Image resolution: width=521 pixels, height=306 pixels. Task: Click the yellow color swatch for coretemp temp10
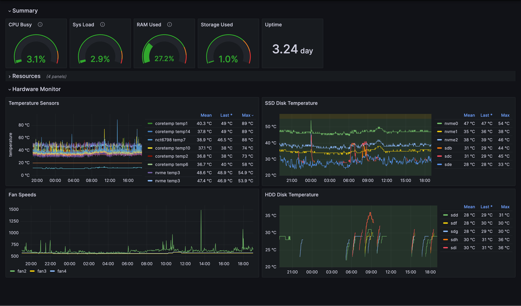[x=149, y=148]
